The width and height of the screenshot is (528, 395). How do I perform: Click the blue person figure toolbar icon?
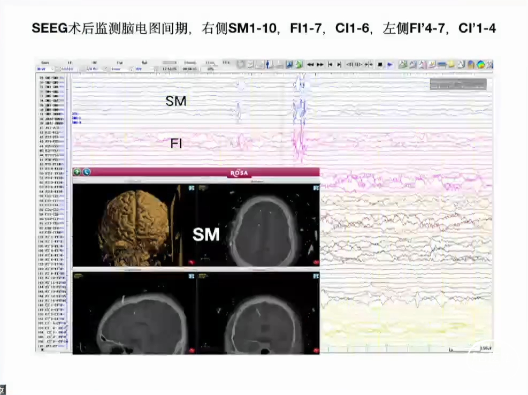(x=267, y=64)
